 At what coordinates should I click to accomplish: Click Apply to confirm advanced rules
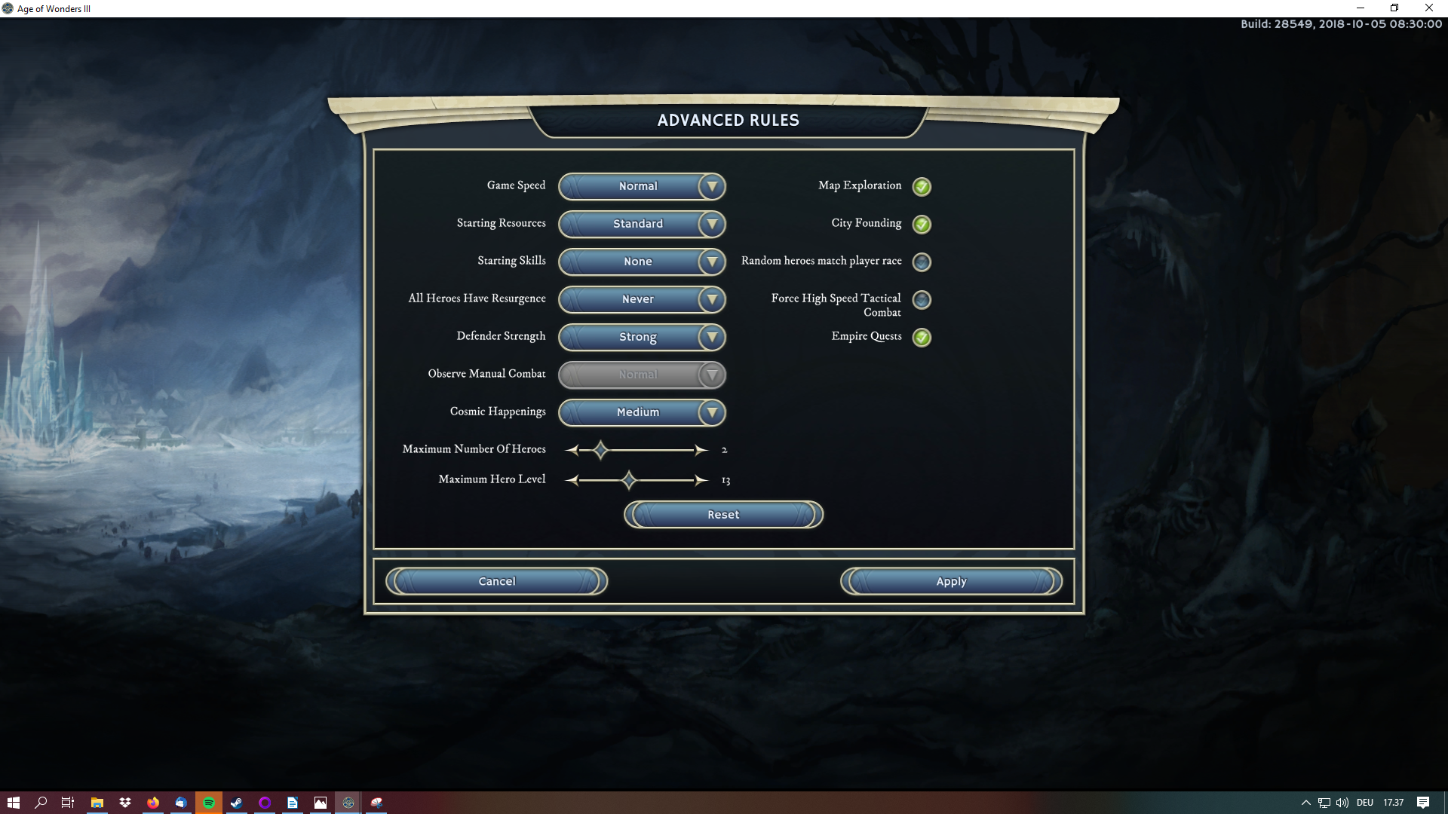tap(951, 581)
